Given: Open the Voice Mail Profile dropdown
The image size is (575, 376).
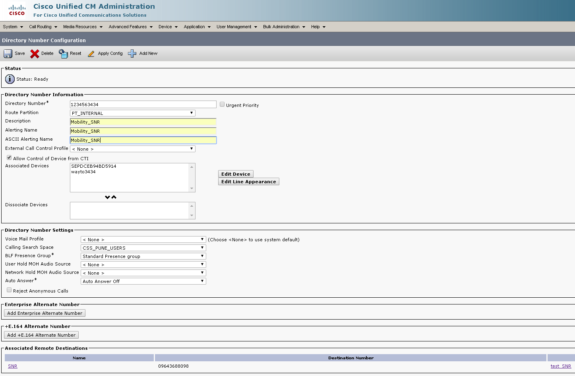Looking at the screenshot, I should [143, 240].
